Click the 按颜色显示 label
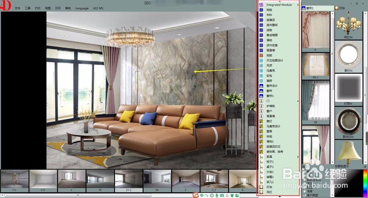Viewport: 368px width, 198px height. point(342,167)
